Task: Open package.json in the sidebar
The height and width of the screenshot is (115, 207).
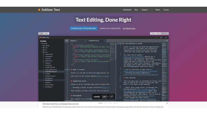Action: (49, 78)
